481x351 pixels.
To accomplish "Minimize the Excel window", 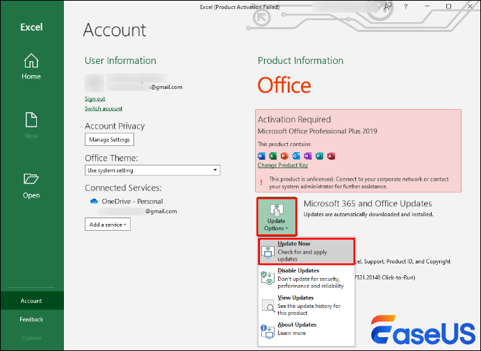I will [427, 6].
